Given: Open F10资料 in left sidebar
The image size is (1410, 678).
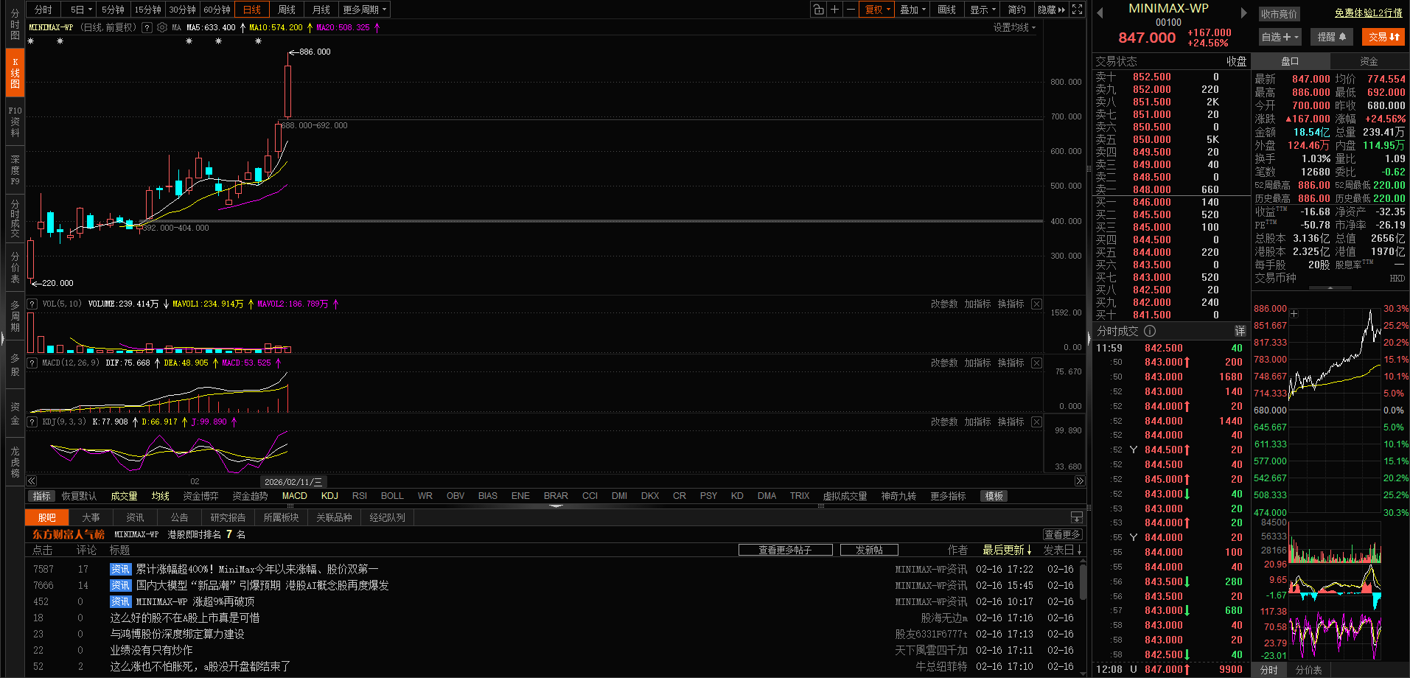Looking at the screenshot, I should point(15,122).
